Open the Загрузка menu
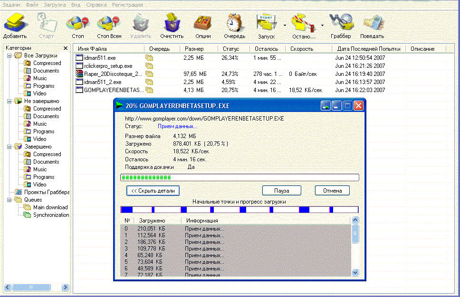Screen dimensions: 460x297 tap(55, 5)
